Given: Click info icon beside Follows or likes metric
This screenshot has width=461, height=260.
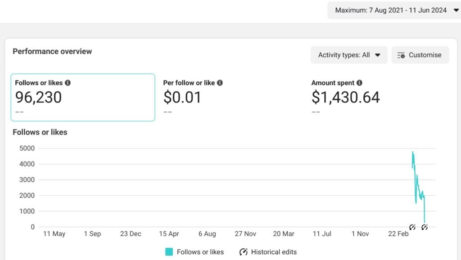Looking at the screenshot, I should click(x=68, y=83).
